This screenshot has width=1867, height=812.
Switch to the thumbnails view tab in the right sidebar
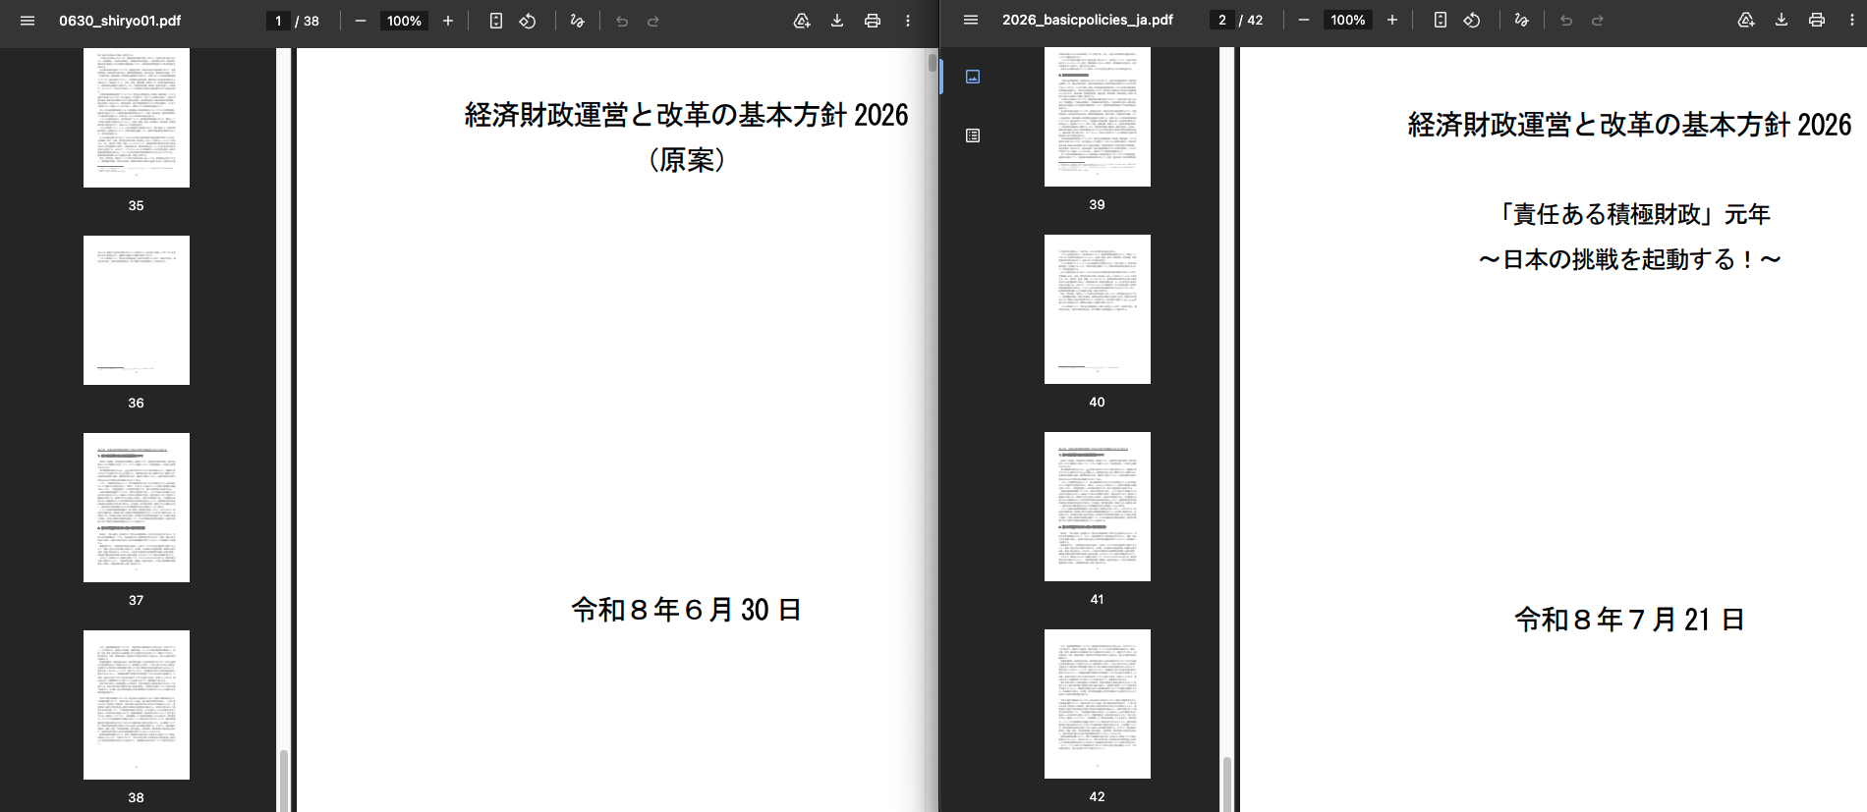pyautogui.click(x=973, y=77)
